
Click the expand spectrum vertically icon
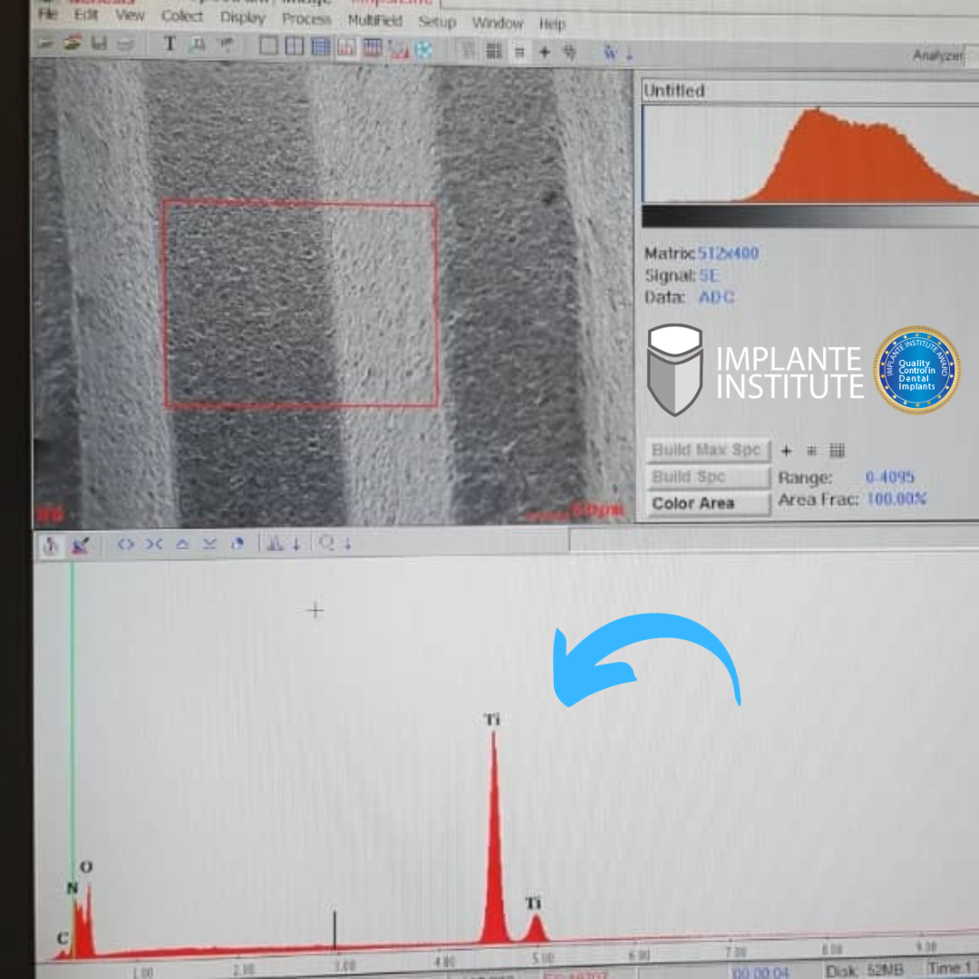click(x=182, y=544)
